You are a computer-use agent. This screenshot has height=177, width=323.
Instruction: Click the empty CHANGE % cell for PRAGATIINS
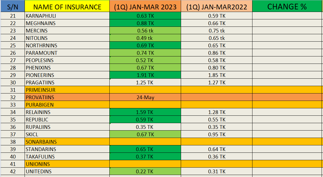click(287, 83)
